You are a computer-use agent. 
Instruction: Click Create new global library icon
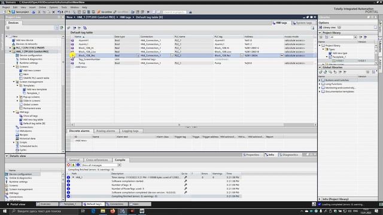(x=321, y=72)
